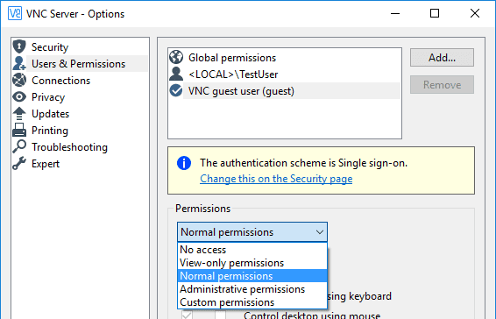Toggle the checked box near mouse control
This screenshot has height=319, width=496.
(187, 315)
